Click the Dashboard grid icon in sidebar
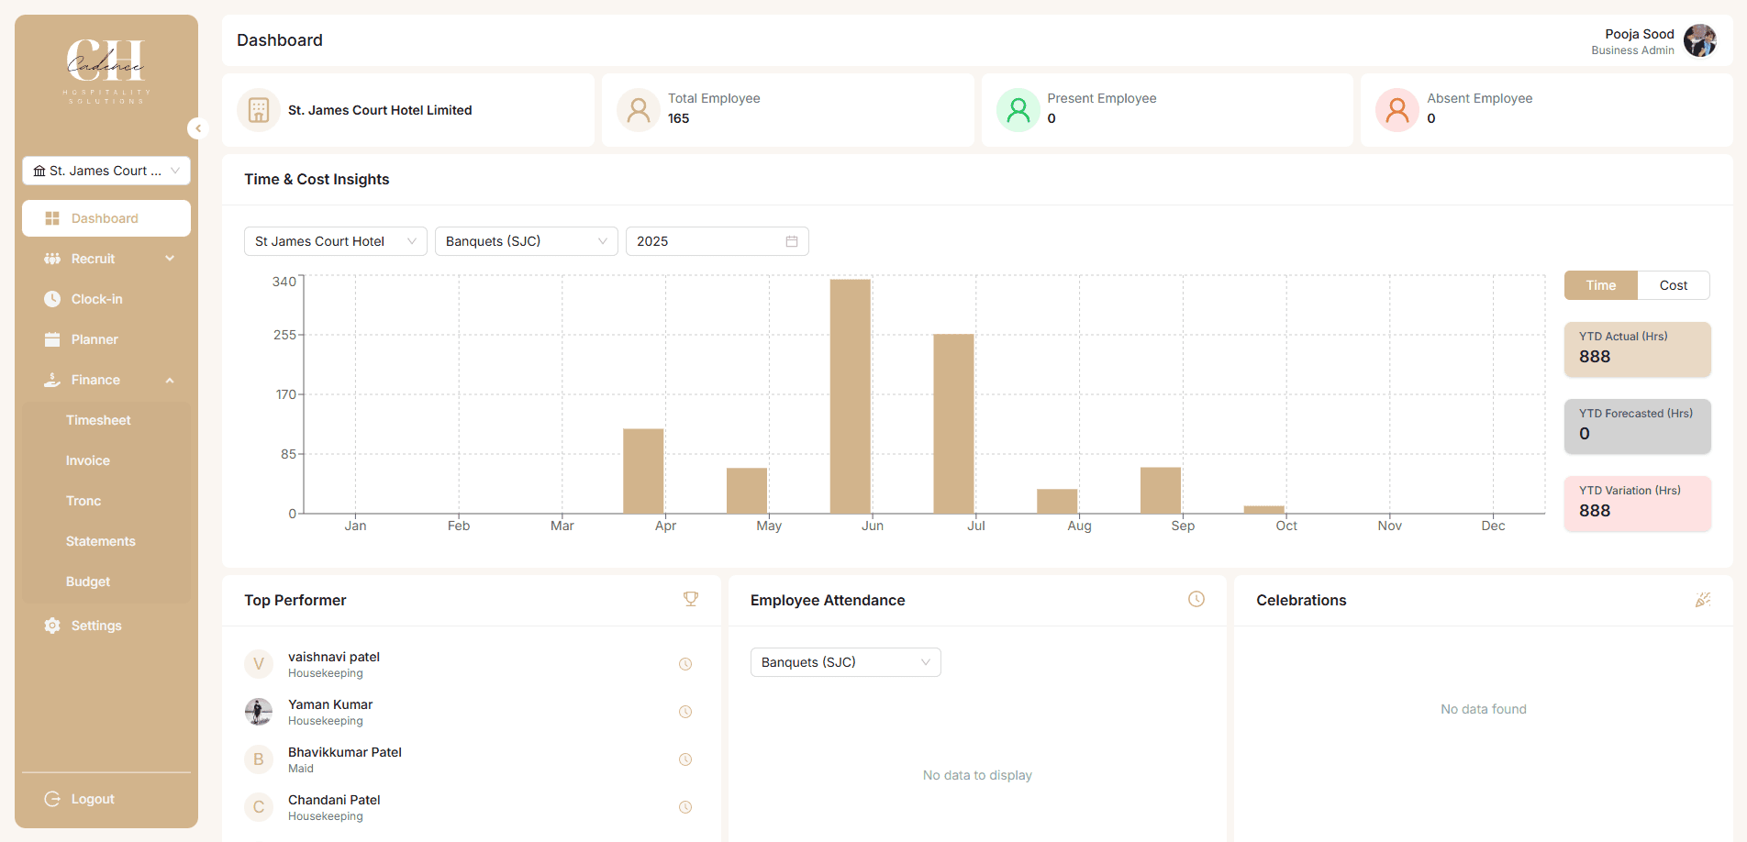This screenshot has width=1747, height=842. pos(52,218)
